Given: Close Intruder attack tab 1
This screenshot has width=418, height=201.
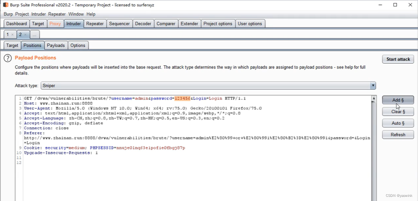Looking at the screenshot, I should (12, 34).
